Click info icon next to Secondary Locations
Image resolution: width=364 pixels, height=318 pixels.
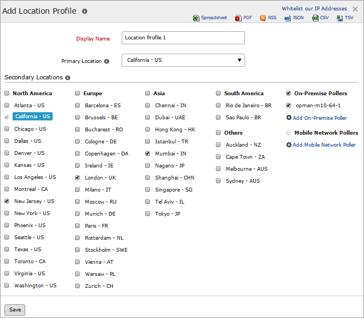point(67,78)
